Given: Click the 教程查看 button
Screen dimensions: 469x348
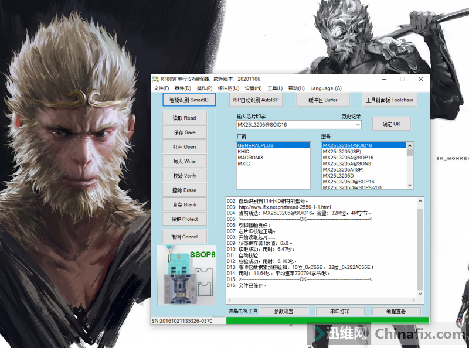Looking at the screenshot, I should point(396,311).
